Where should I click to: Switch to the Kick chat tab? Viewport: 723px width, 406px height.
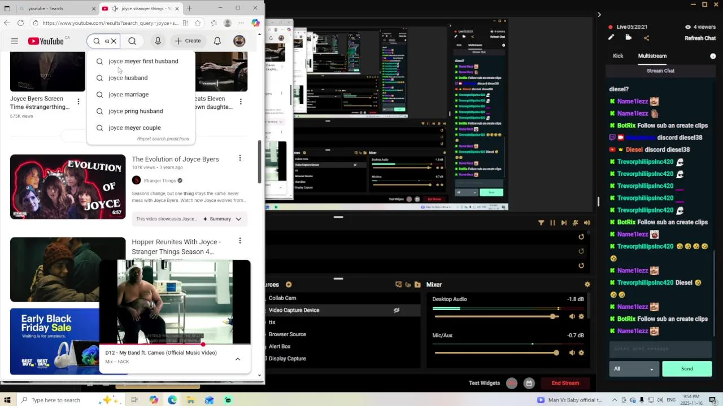coord(618,56)
